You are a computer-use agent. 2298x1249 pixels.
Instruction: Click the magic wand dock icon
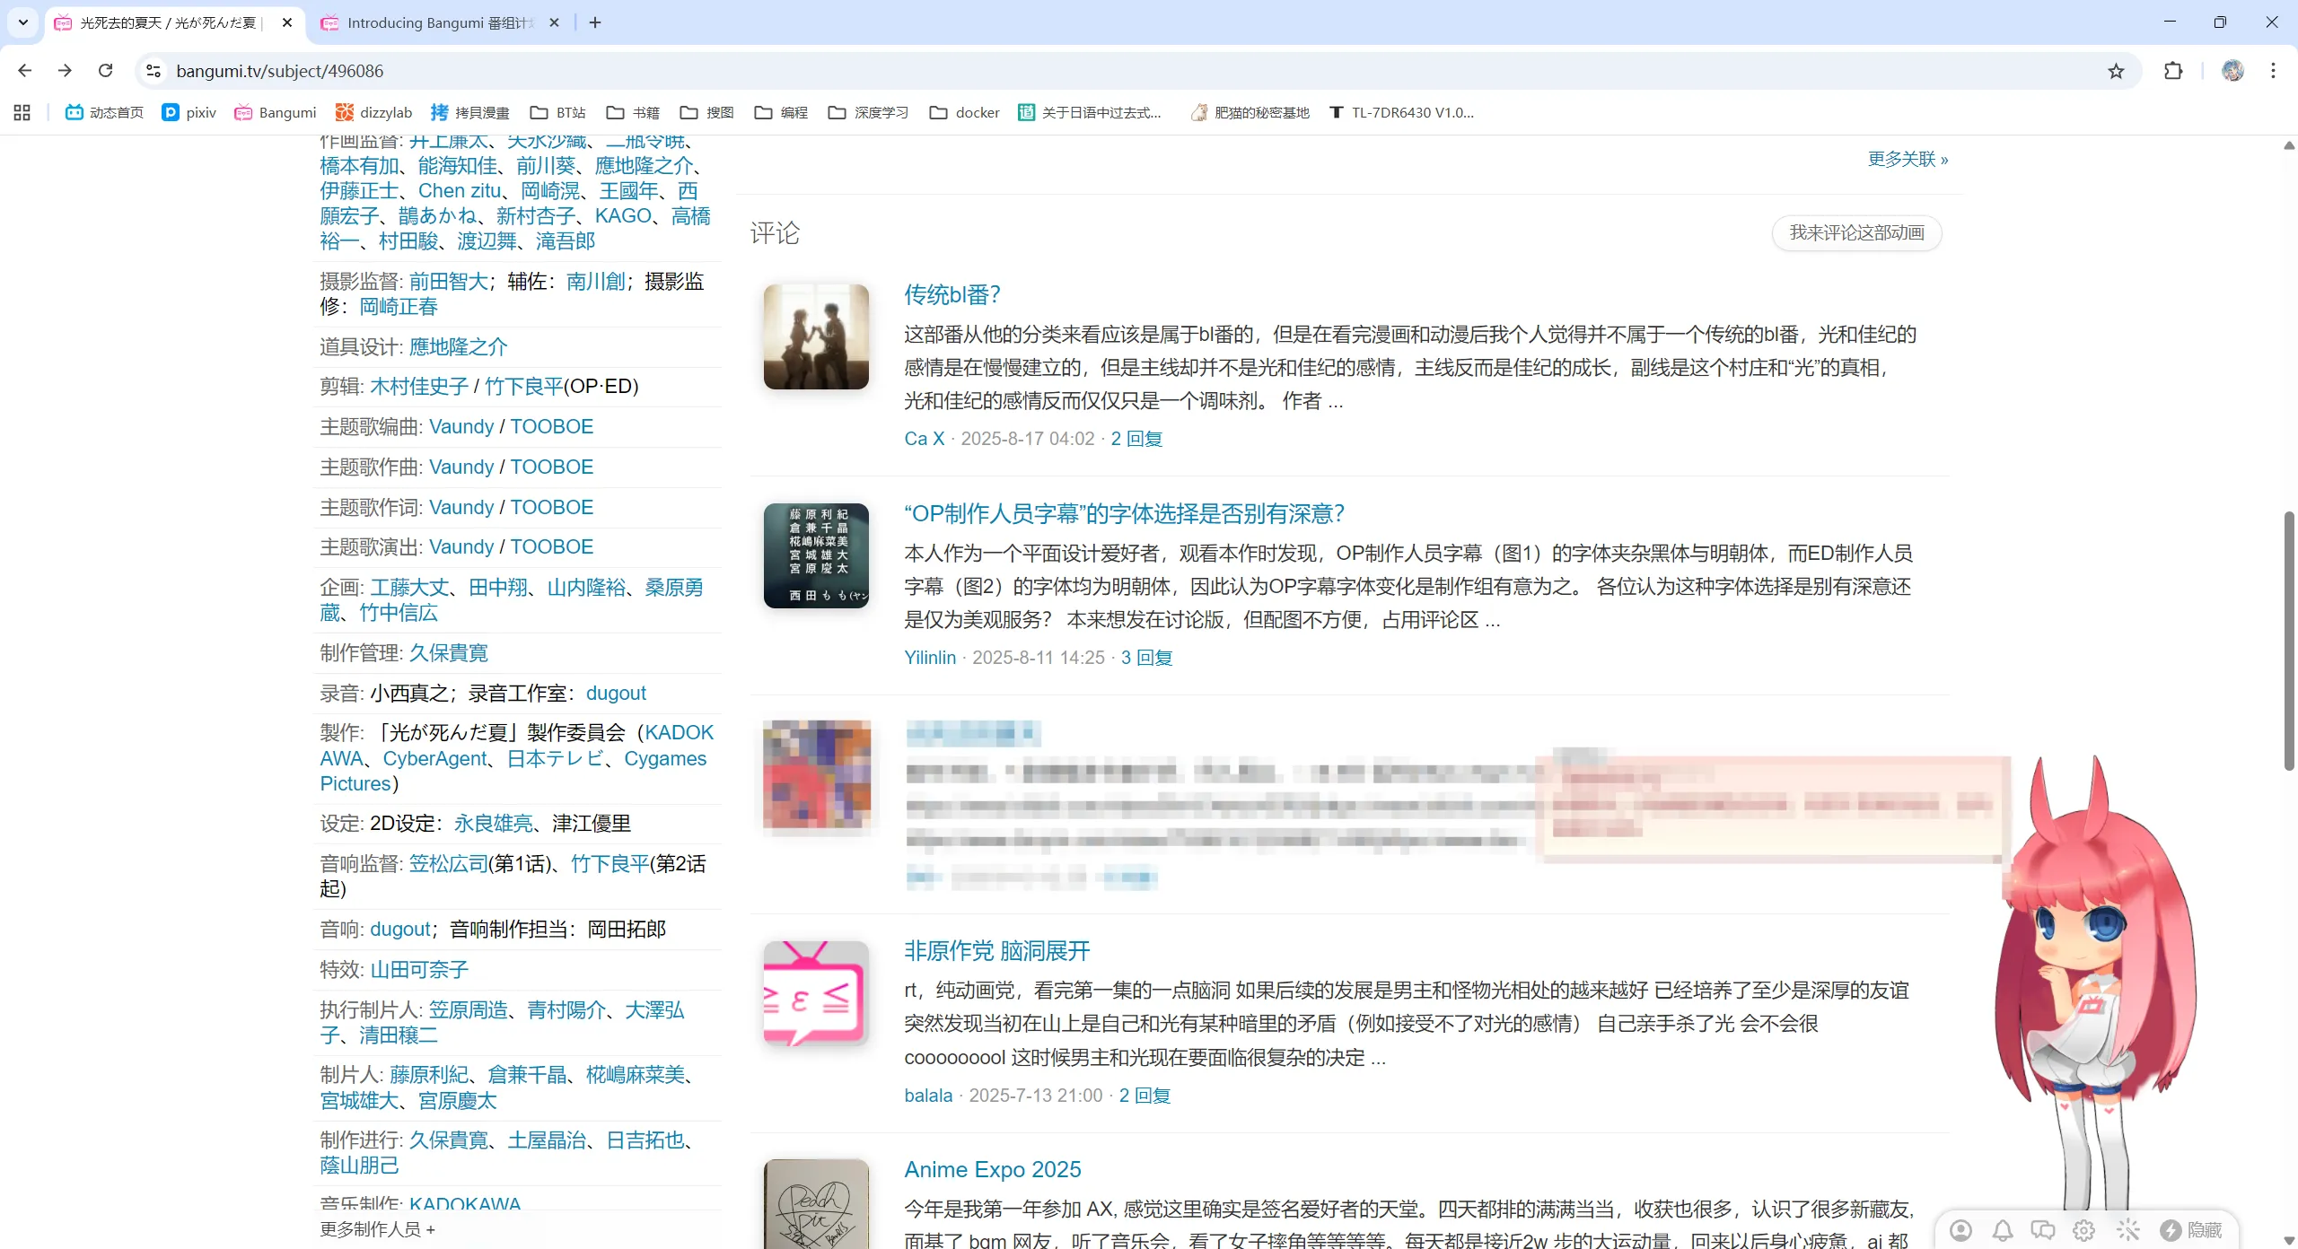click(2127, 1230)
